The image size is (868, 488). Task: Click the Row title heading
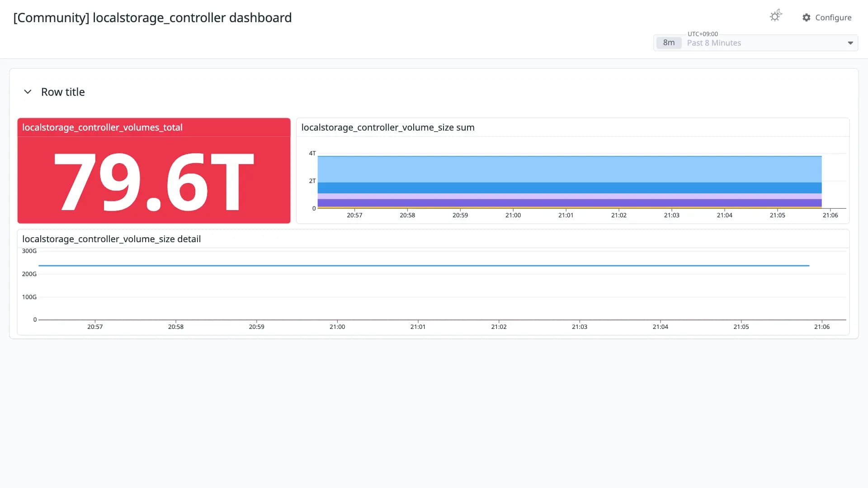[x=63, y=92]
